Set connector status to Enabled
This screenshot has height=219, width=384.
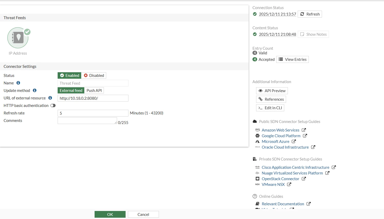click(x=70, y=75)
